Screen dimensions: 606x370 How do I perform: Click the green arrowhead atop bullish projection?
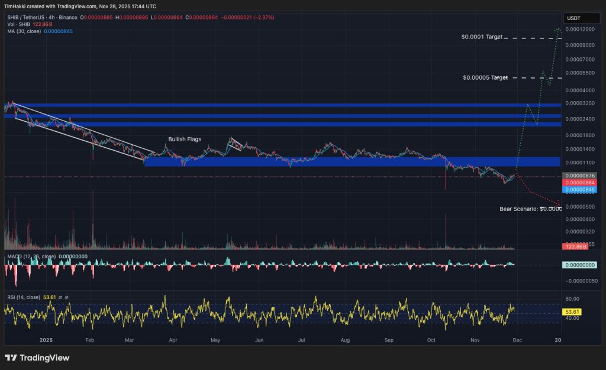pyautogui.click(x=557, y=28)
